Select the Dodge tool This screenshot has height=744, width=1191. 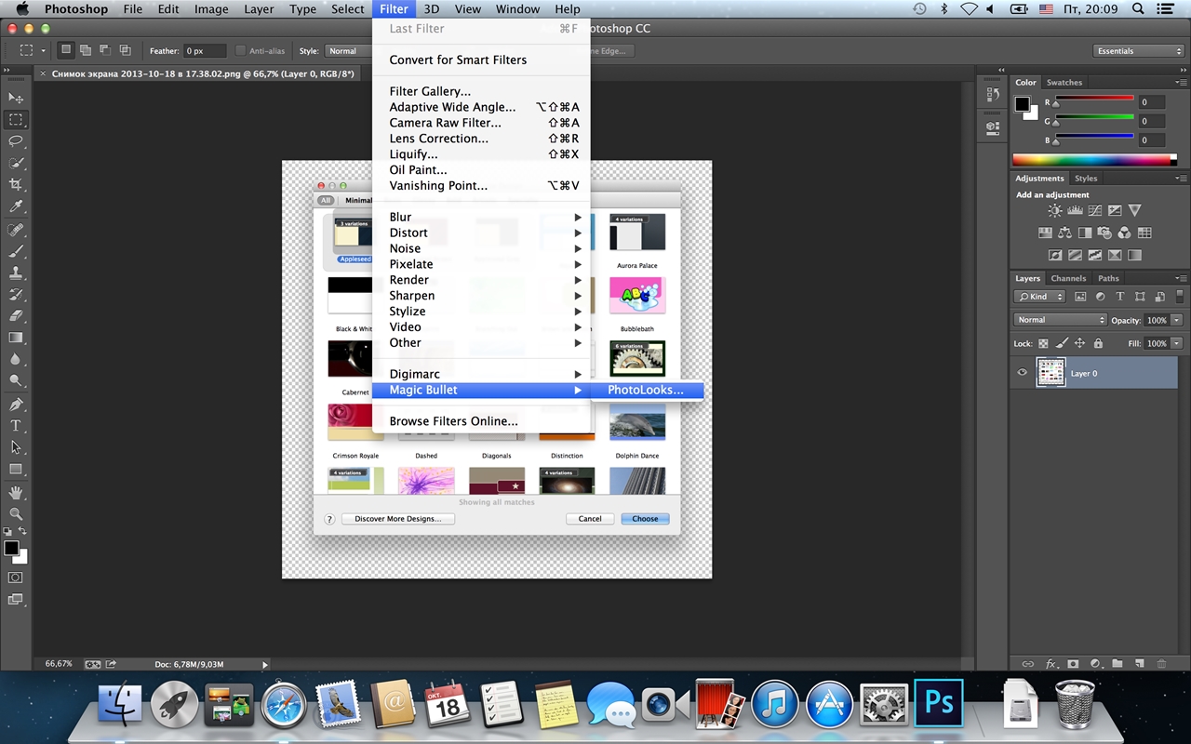point(16,381)
